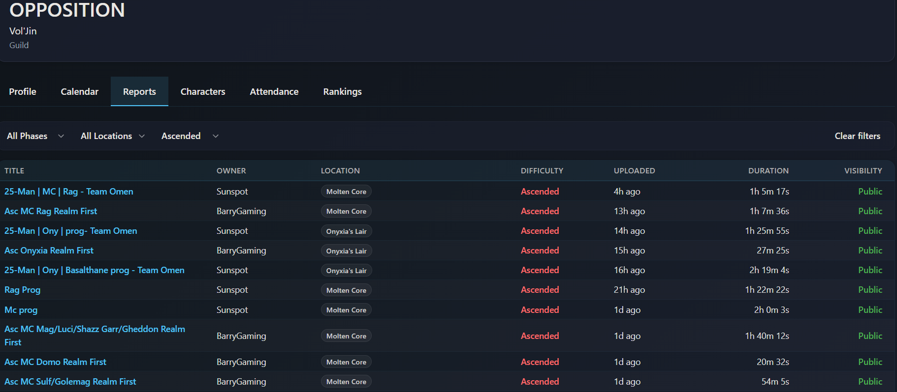Click the OWNER column header
Image resolution: width=897 pixels, height=392 pixels.
pos(231,171)
